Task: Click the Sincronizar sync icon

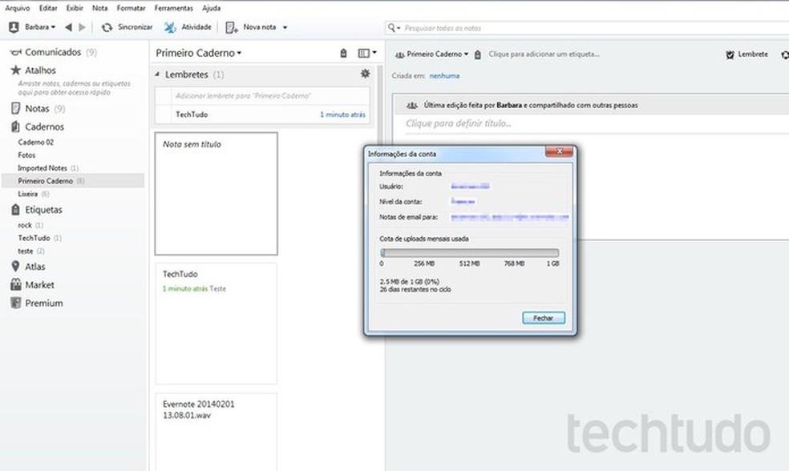Action: coord(107,27)
